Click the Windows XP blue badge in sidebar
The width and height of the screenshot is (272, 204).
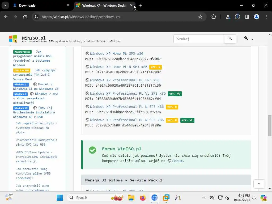21,108
